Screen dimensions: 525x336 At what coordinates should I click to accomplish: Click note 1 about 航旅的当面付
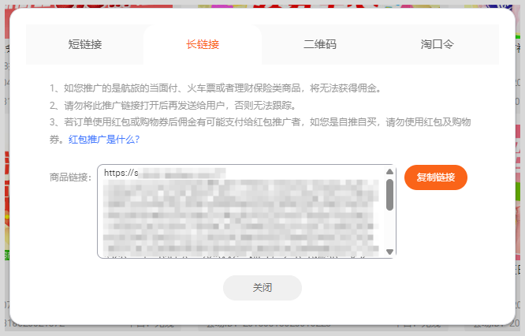[215, 88]
